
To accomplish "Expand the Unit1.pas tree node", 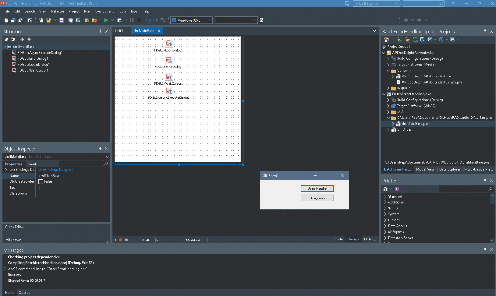I will 388,129.
